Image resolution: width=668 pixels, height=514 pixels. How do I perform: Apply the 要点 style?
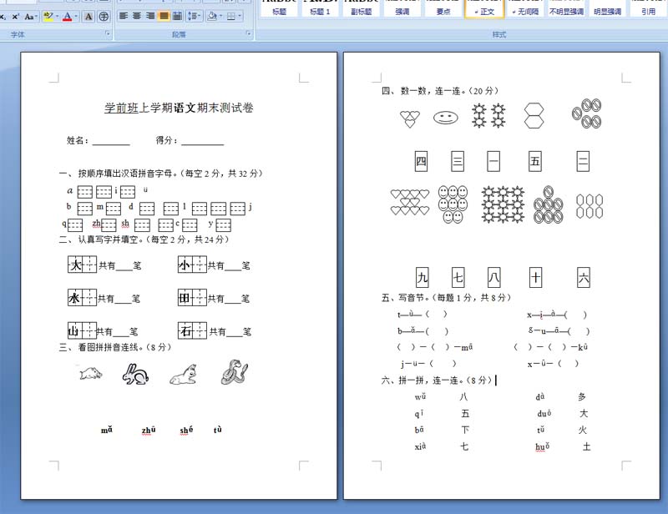pos(443,8)
